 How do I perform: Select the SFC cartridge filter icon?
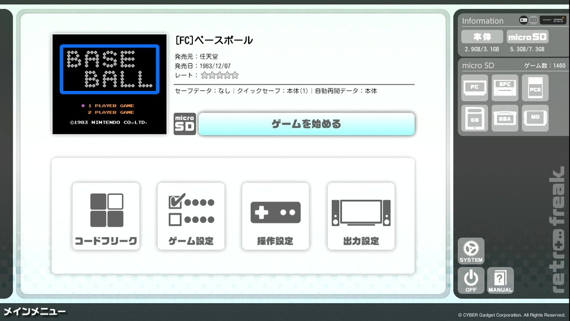(x=505, y=88)
